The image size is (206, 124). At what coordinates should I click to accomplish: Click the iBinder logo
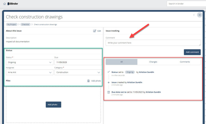[13, 4]
